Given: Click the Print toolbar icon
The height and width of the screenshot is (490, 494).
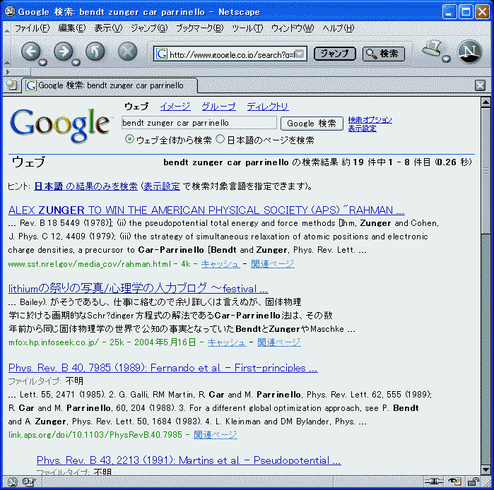Looking at the screenshot, I should pyautogui.click(x=431, y=50).
